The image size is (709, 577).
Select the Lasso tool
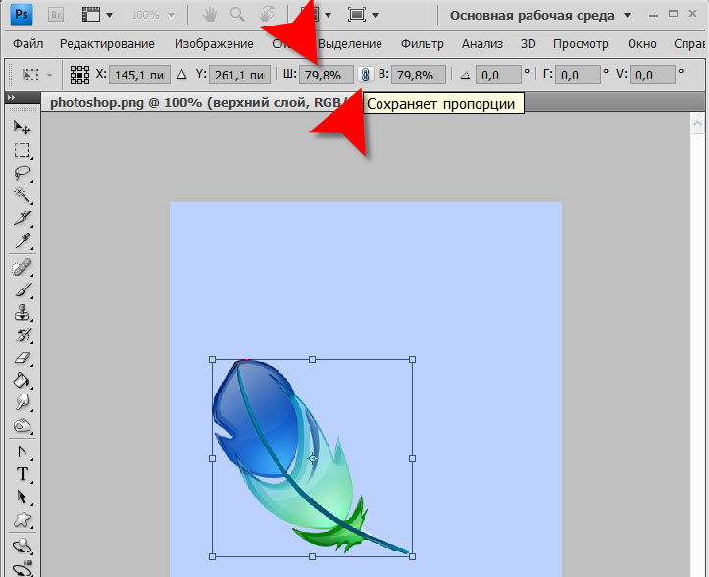[22, 173]
